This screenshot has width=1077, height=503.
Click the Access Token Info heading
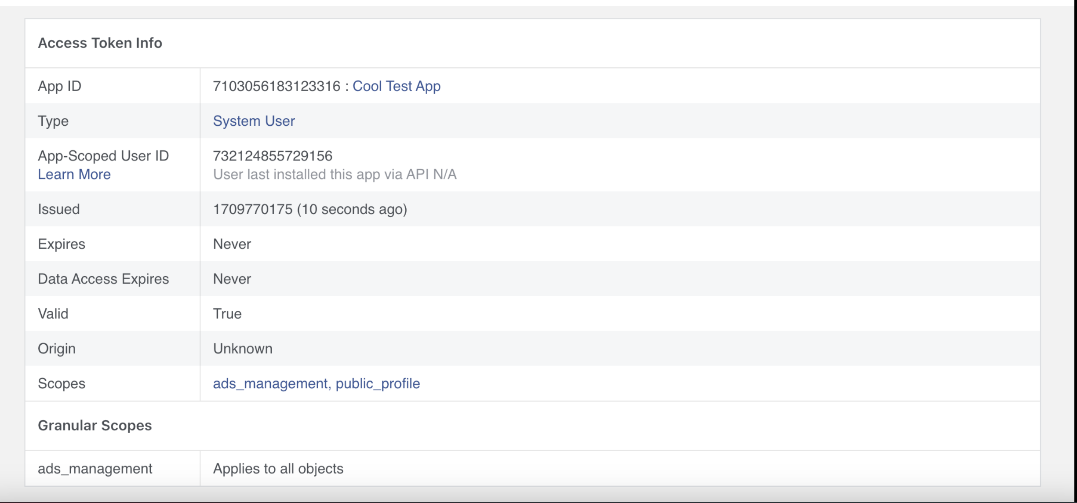pyautogui.click(x=100, y=43)
